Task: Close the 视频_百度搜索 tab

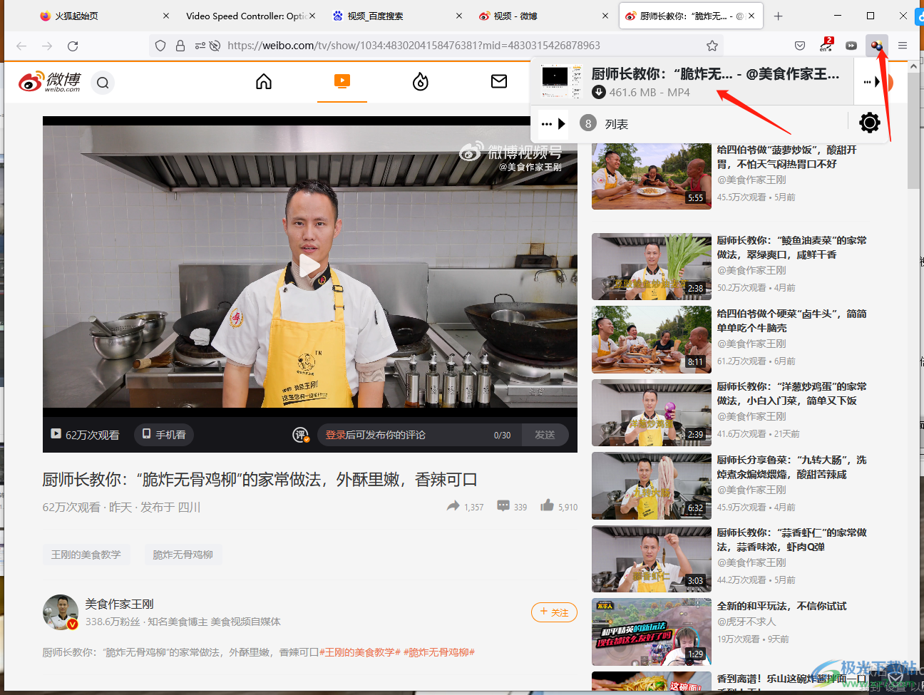Action: click(x=459, y=16)
